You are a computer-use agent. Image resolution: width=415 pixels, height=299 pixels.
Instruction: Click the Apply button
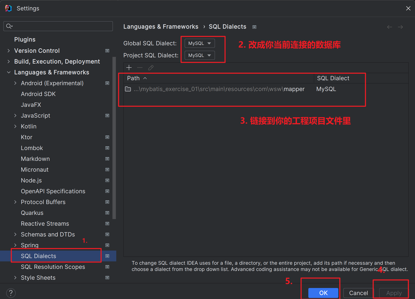394,293
